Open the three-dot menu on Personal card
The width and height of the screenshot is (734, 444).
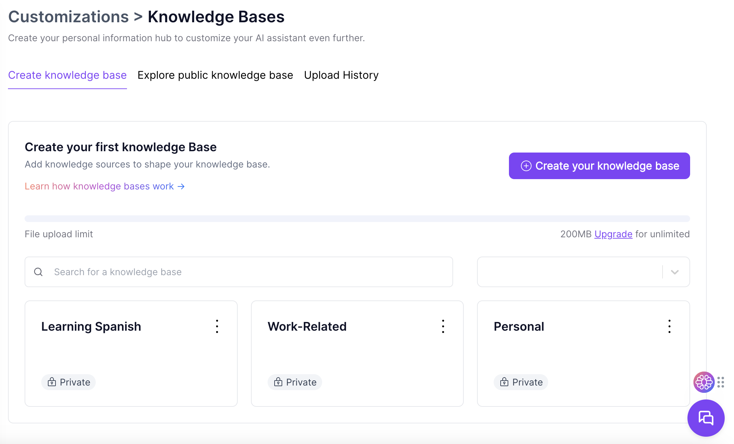(x=670, y=326)
